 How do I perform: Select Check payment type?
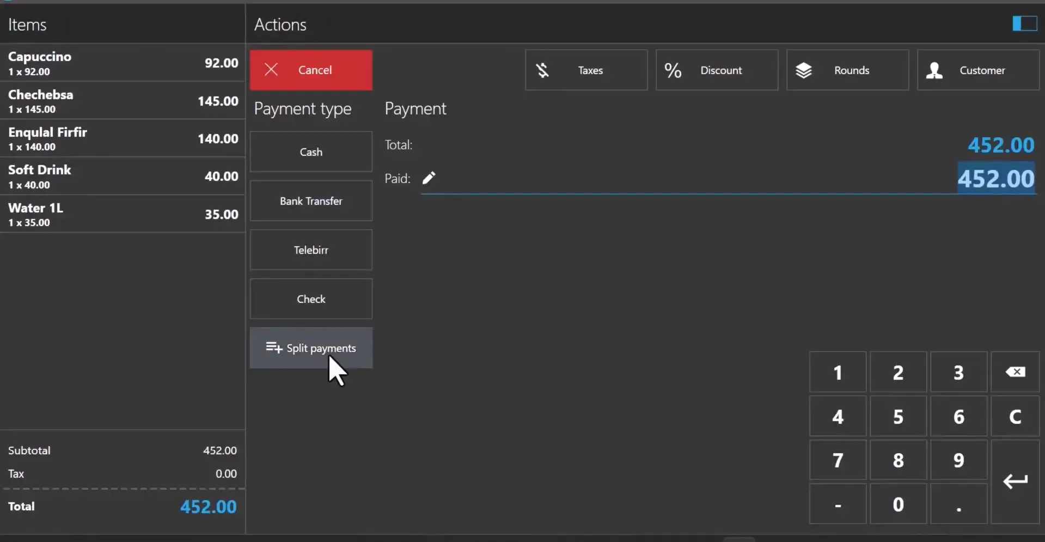311,299
